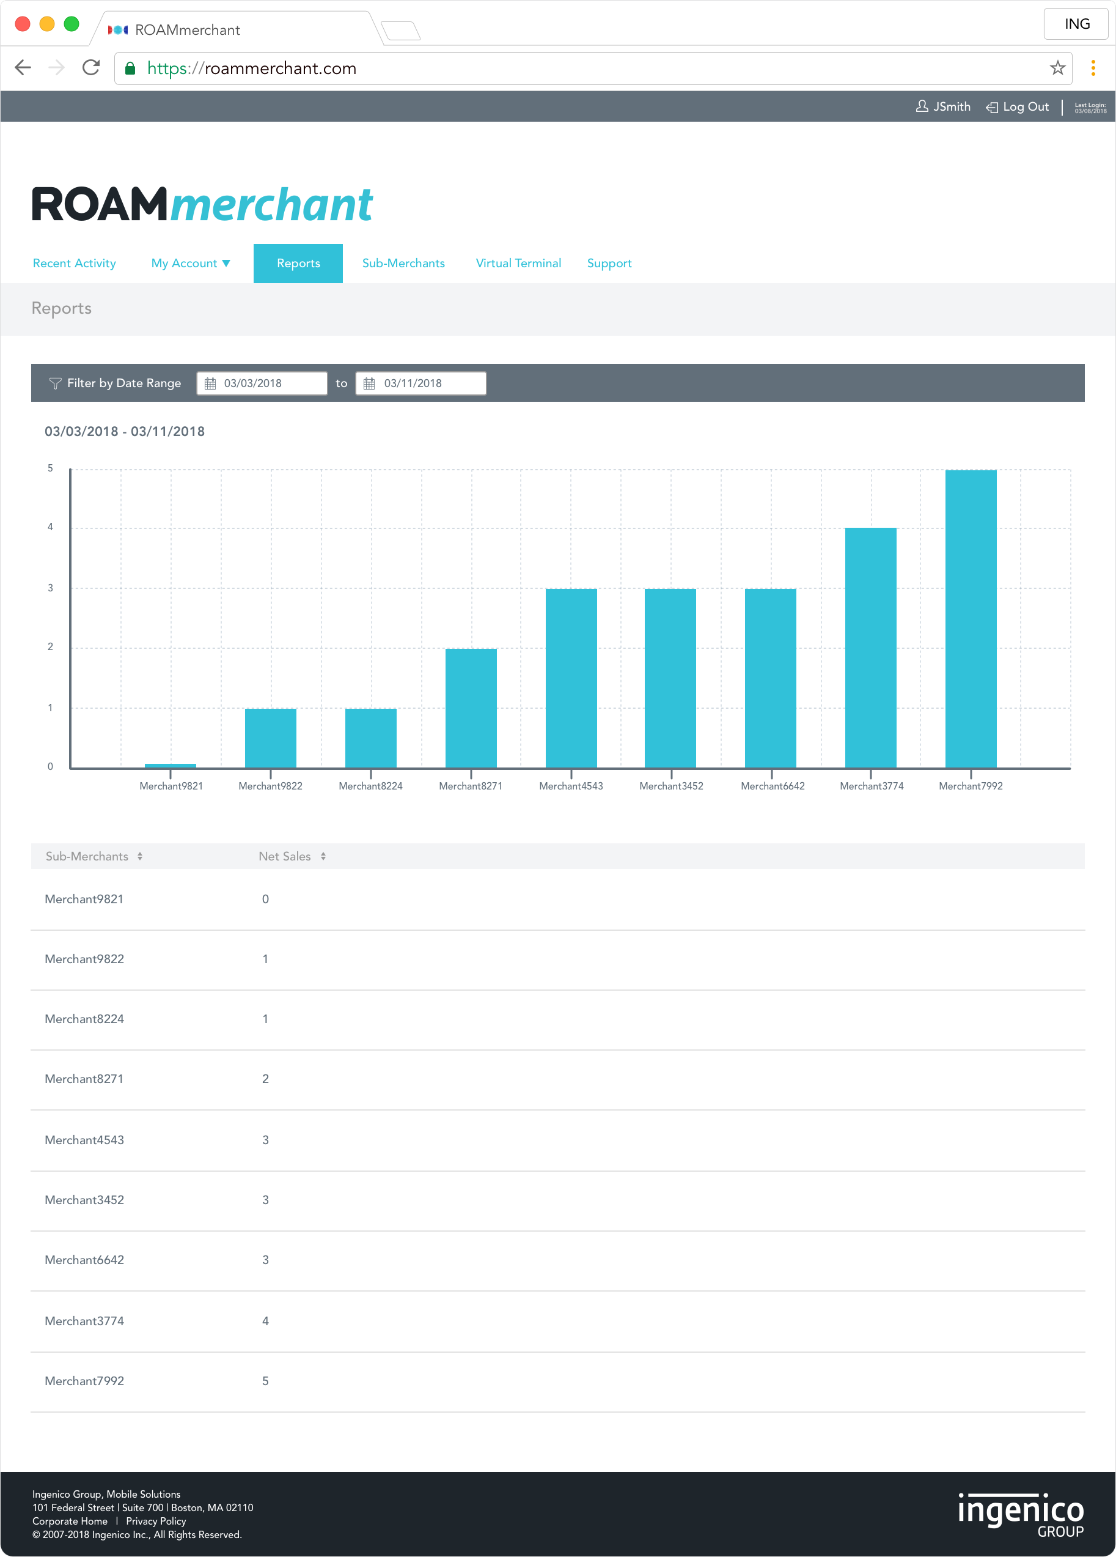Image resolution: width=1116 pixels, height=1557 pixels.
Task: Click Merchant9822 in the table
Action: (84, 959)
